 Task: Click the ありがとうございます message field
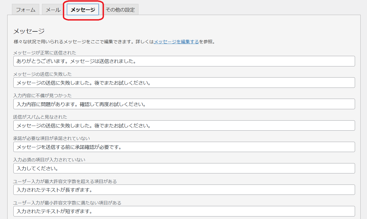point(184,61)
